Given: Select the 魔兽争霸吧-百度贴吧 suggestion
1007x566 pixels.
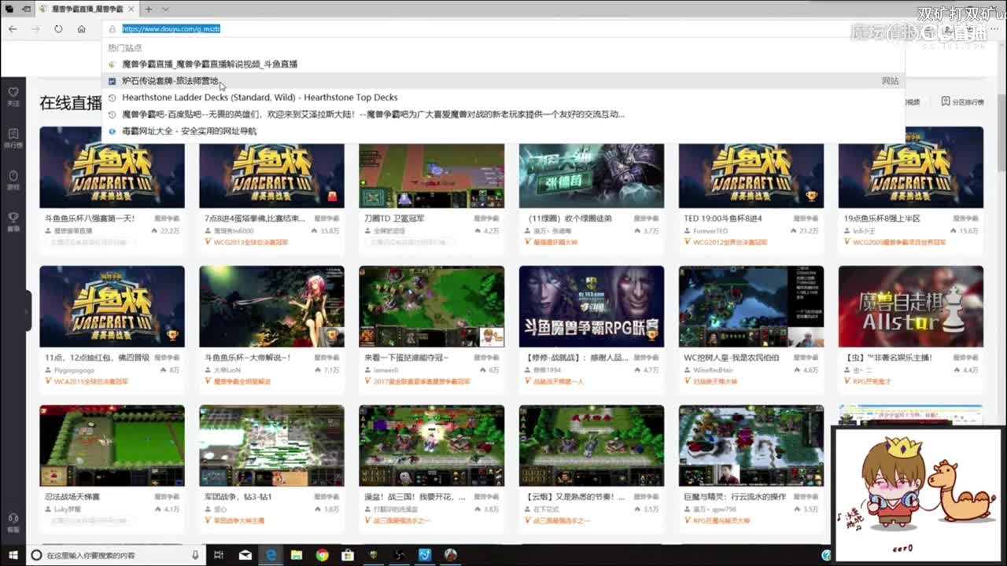Looking at the screenshot, I should click(x=503, y=114).
